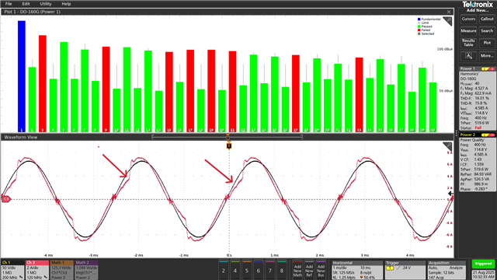Image resolution: width=497 pixels, height=280 pixels.
Task: Turn on channel 6
Action: 259,270
